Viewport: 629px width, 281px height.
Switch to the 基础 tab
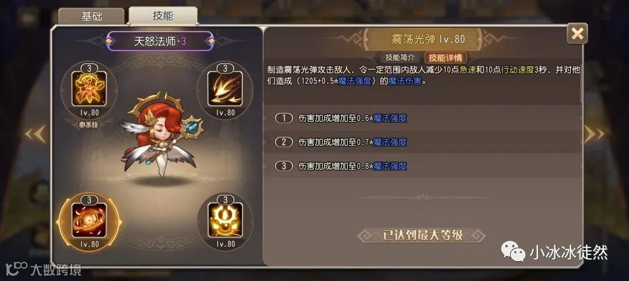click(x=92, y=16)
